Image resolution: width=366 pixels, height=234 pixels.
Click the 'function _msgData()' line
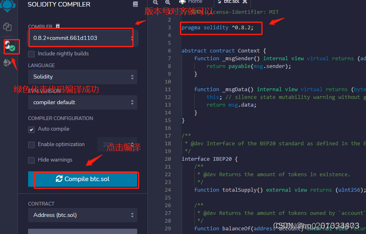[x=280, y=90]
